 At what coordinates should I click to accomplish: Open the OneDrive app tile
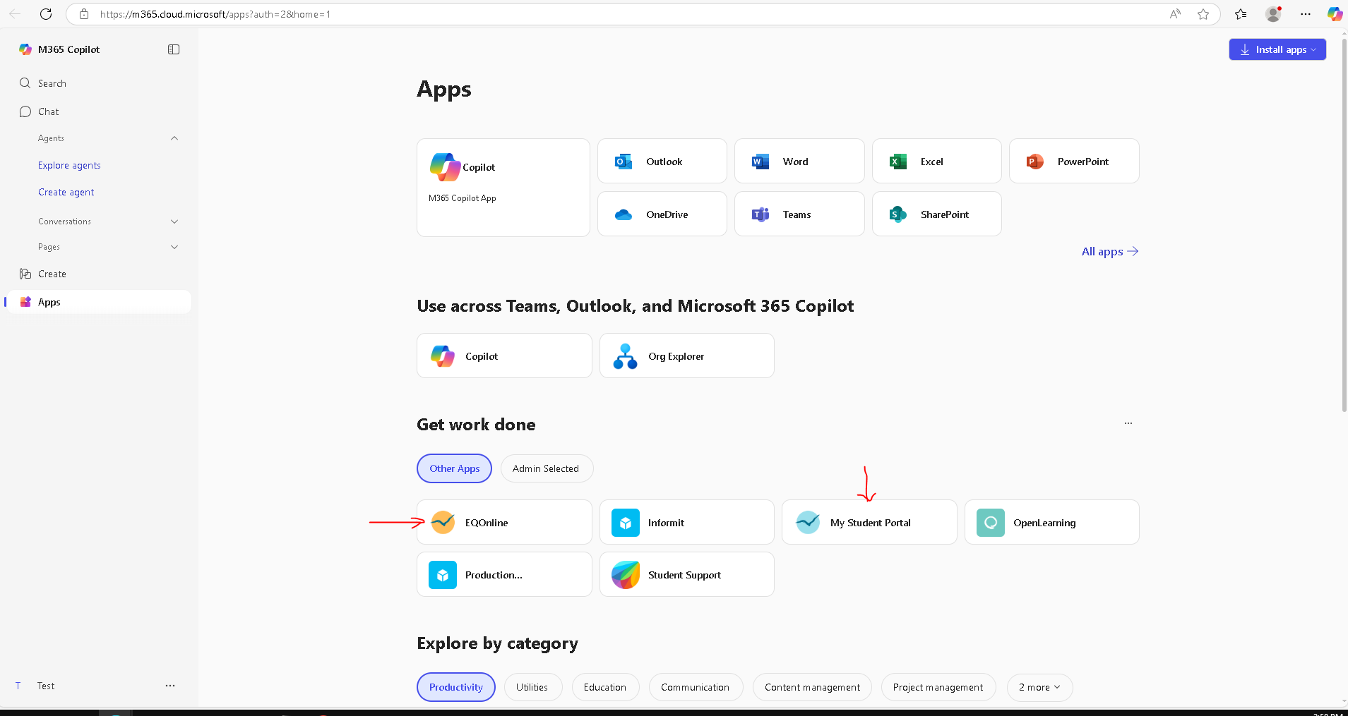pos(662,214)
